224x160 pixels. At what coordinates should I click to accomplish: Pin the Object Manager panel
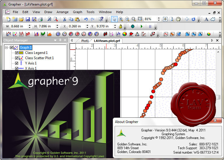(x=60, y=40)
